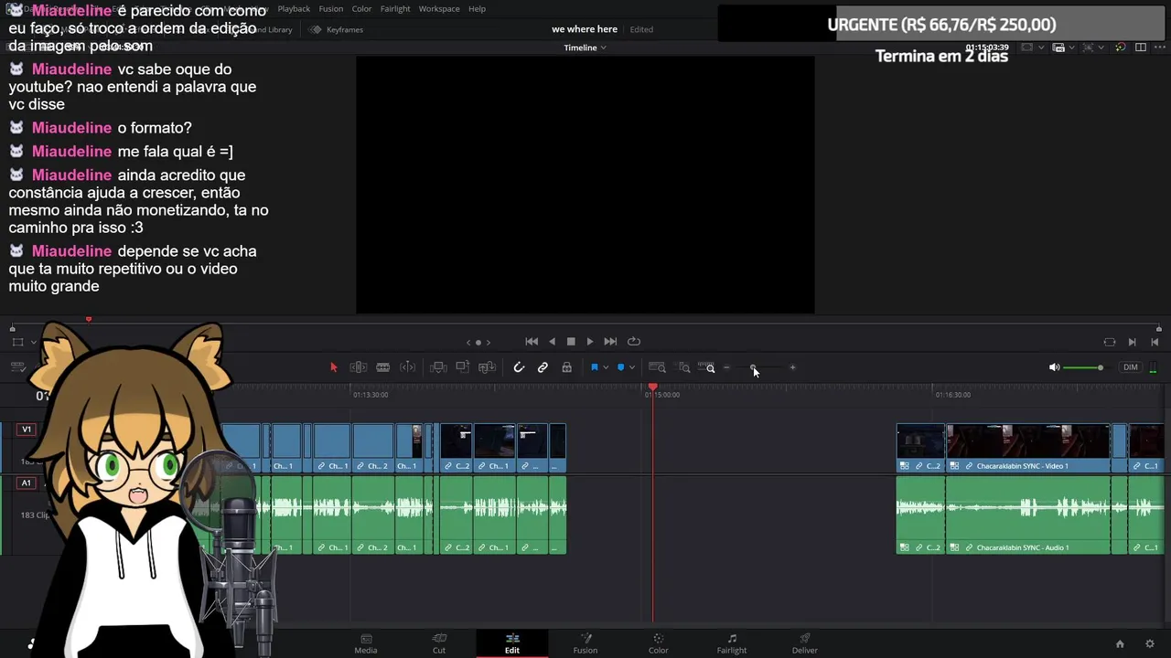Play forward button
The height and width of the screenshot is (658, 1171).
[590, 342]
